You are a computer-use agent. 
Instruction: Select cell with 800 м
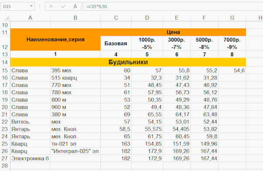(x=75, y=100)
